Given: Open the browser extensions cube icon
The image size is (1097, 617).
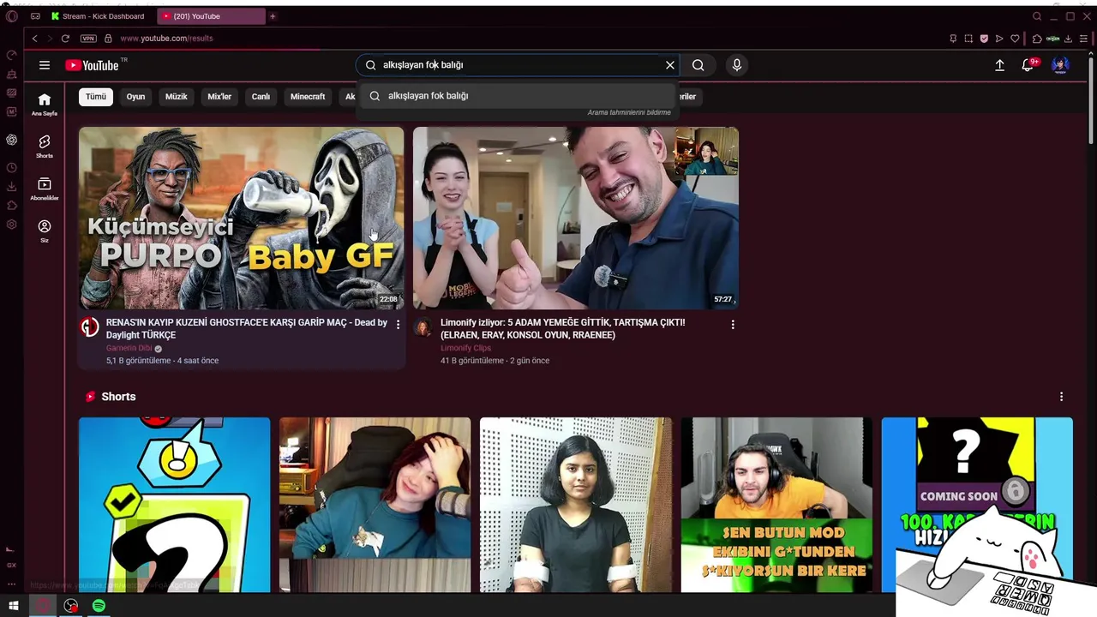Looking at the screenshot, I should click(1036, 39).
